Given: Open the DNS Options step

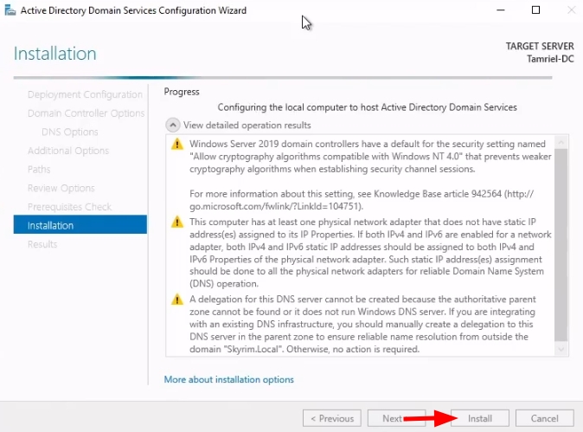Looking at the screenshot, I should pos(69,132).
